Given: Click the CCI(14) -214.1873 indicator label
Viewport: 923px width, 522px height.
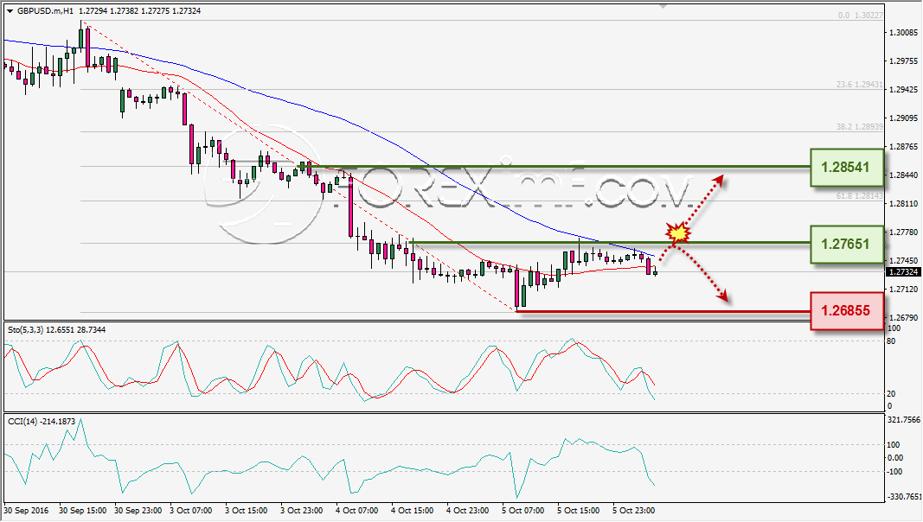Looking at the screenshot, I should pos(42,422).
